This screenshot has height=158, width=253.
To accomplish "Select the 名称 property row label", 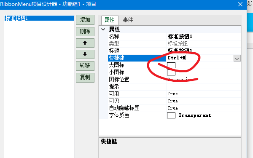I will (114, 37).
